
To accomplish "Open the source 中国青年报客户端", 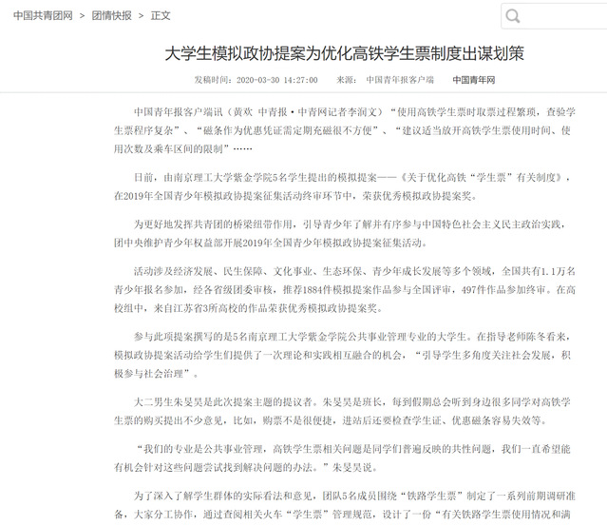I will [399, 80].
